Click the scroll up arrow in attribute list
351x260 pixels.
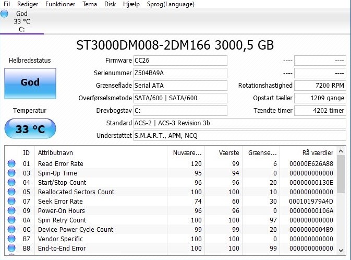click(341, 151)
